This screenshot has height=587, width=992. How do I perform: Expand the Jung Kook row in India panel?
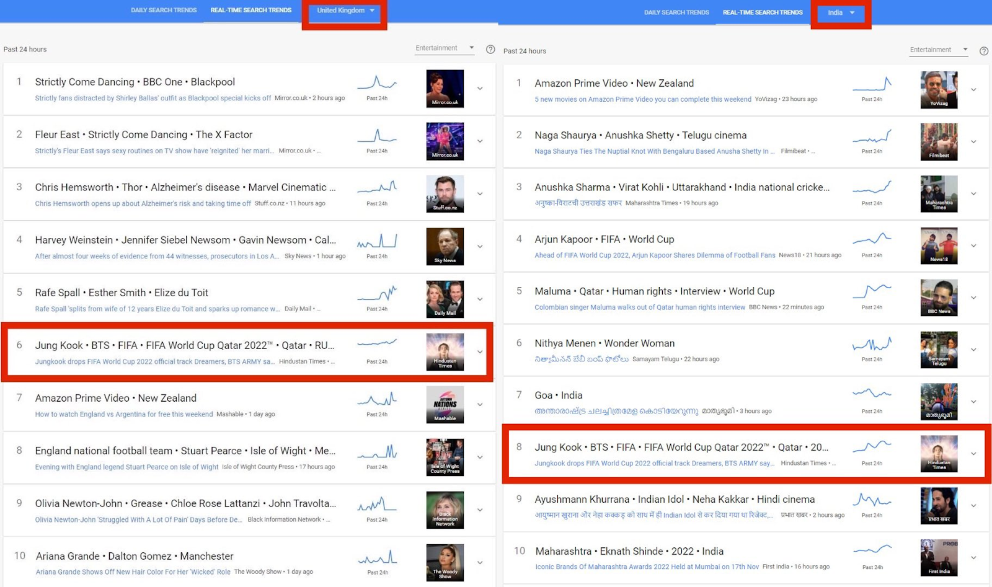pyautogui.click(x=973, y=454)
